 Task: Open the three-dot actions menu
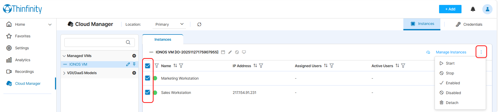[x=481, y=52]
